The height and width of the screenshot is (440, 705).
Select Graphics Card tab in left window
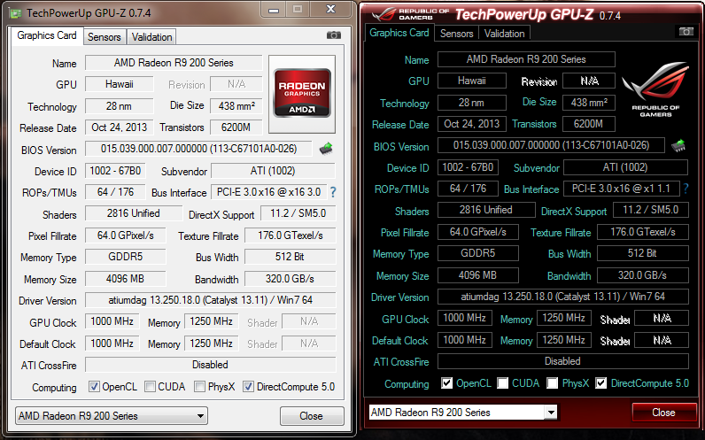[47, 35]
